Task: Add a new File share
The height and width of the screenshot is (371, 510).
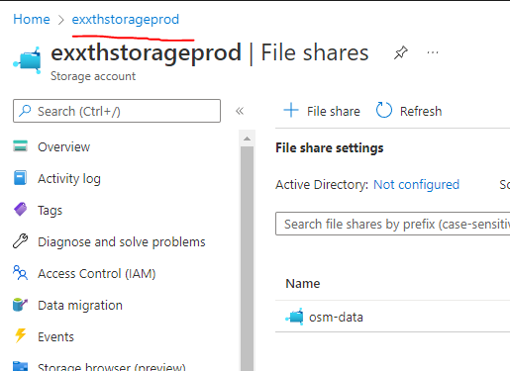Action: pyautogui.click(x=322, y=111)
